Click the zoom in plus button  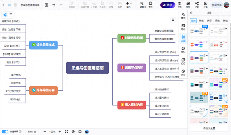[60, 132]
